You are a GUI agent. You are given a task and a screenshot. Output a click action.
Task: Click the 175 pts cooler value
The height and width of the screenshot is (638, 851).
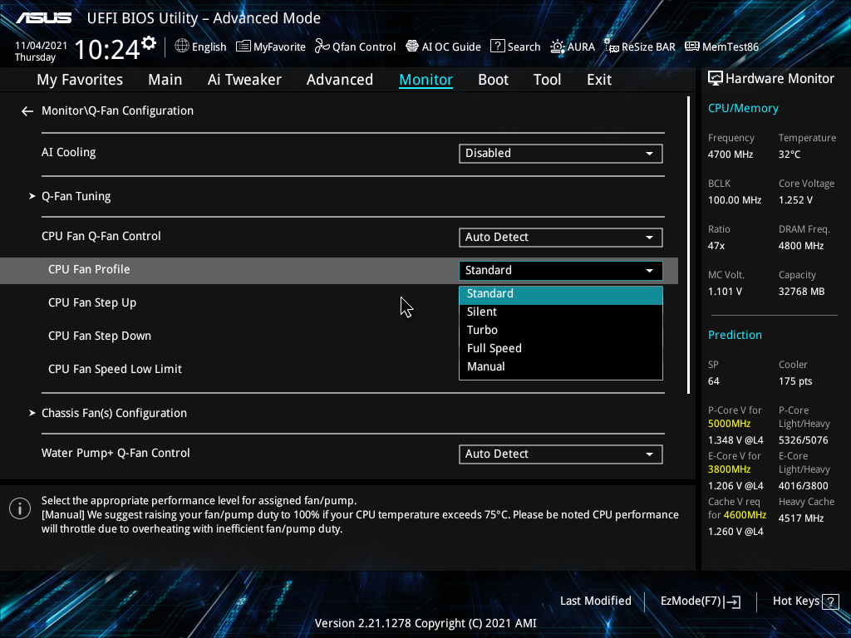pos(795,381)
